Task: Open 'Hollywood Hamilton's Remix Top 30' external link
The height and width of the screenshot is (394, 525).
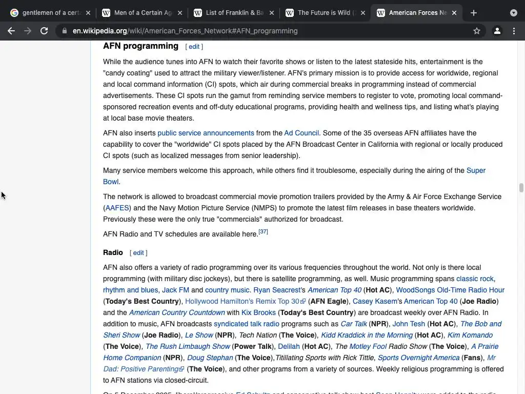Action: (245, 302)
